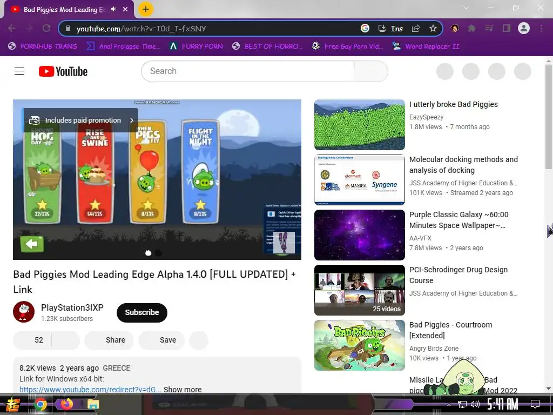The height and width of the screenshot is (415, 553).
Task: Open the Chrome profile avatar
Action: pyautogui.click(x=524, y=28)
